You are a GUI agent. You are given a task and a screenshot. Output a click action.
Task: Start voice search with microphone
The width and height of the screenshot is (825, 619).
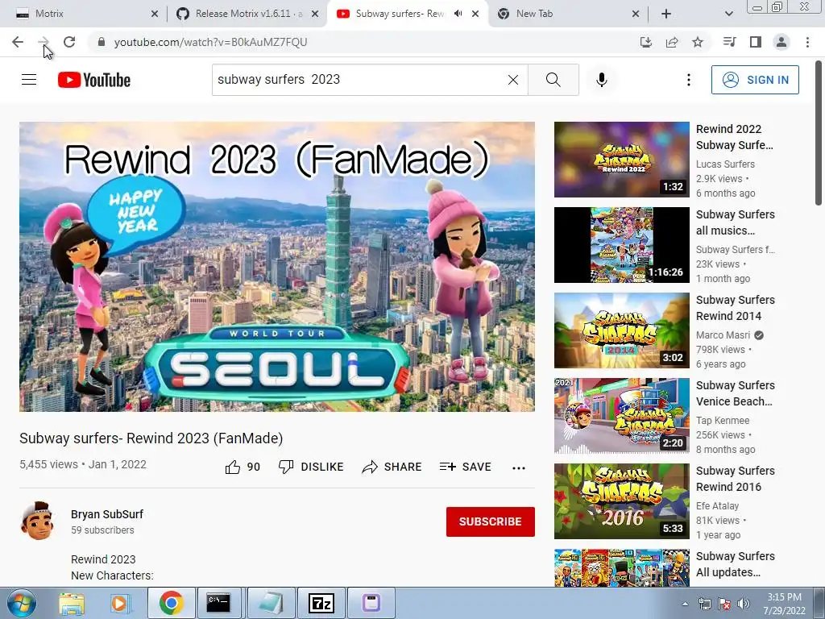[x=602, y=80]
